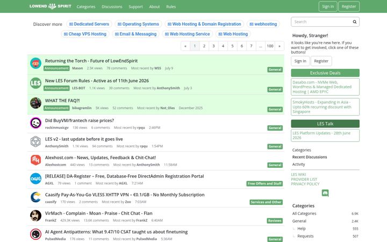This screenshot has width=387, height=242.
Task: Click the Reviews category tag
Action: [x=275, y=220]
